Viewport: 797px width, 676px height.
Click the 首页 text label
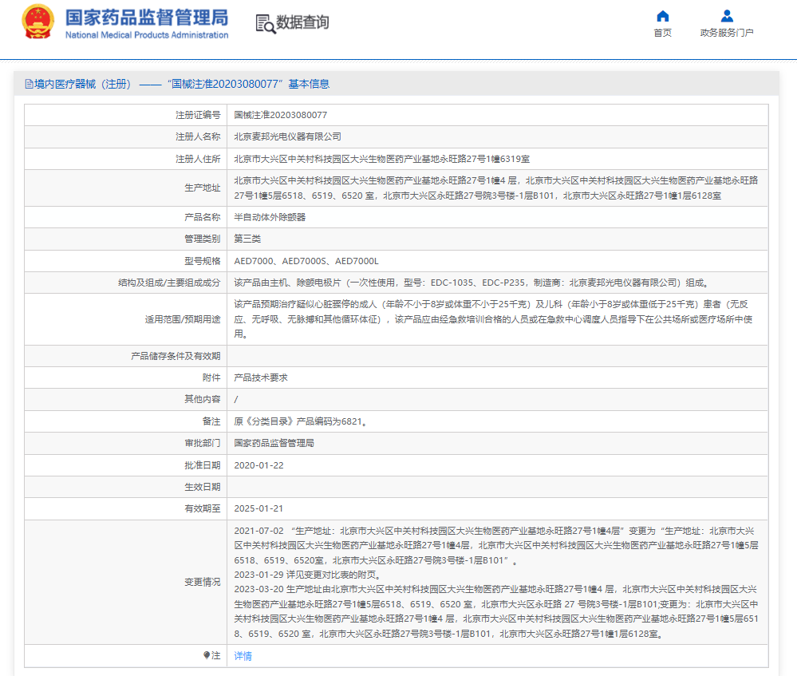(662, 33)
